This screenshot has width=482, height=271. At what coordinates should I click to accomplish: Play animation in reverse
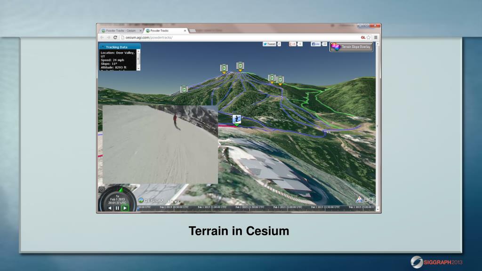pyautogui.click(x=110, y=208)
